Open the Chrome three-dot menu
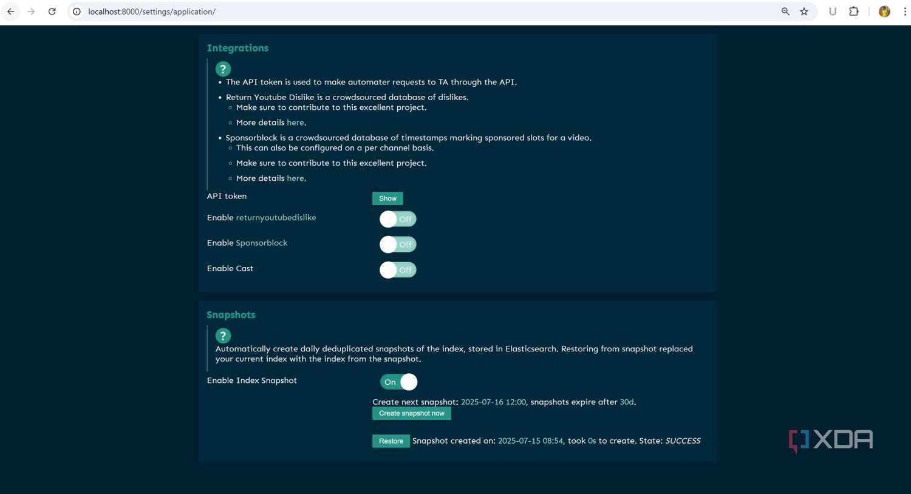This screenshot has width=911, height=494. point(904,12)
